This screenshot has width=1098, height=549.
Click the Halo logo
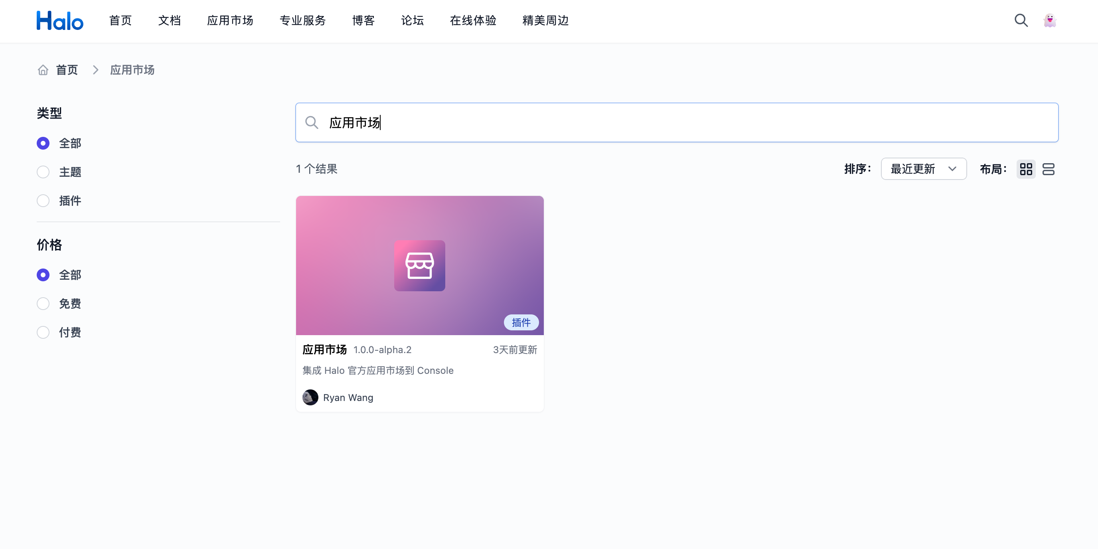coord(60,20)
